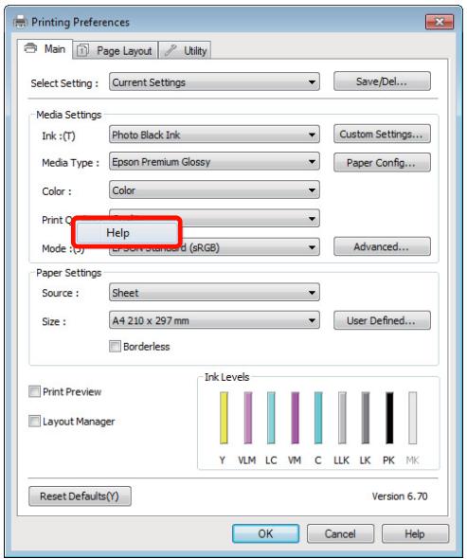Click the User Defined... button
The width and height of the screenshot is (467, 559).
382,320
